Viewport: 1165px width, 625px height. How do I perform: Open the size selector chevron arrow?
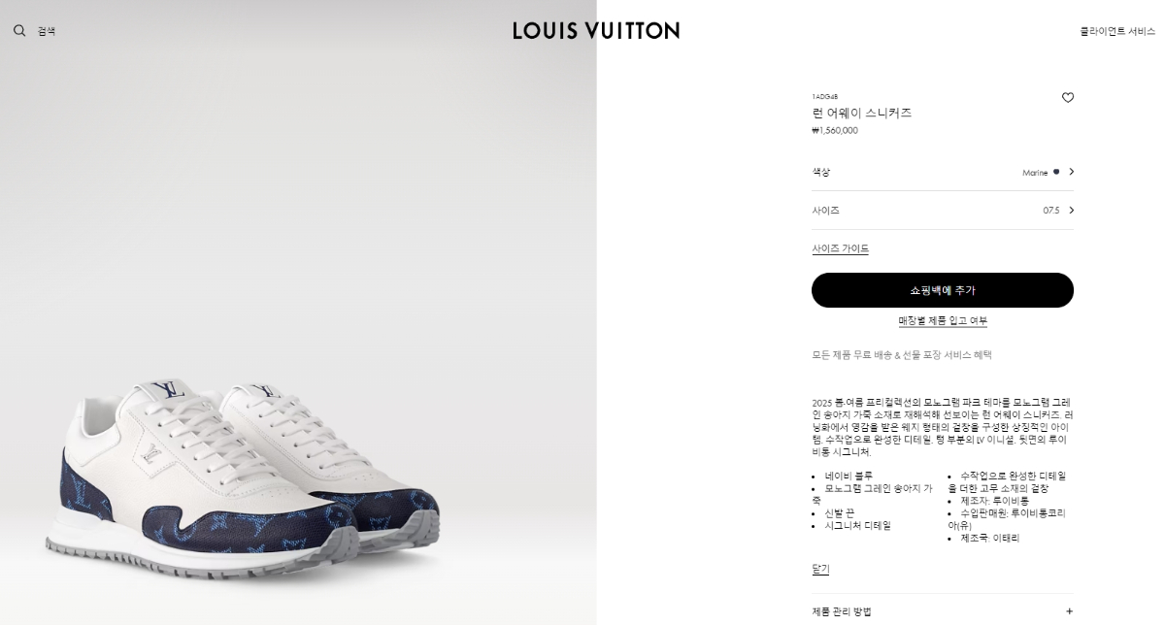click(1071, 211)
